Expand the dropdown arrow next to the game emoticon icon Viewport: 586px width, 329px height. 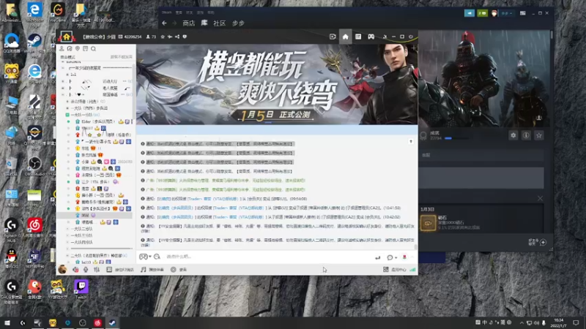(x=150, y=257)
